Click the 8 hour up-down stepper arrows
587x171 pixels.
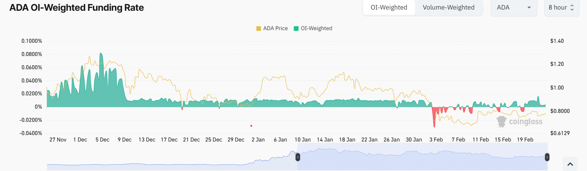[572, 7]
